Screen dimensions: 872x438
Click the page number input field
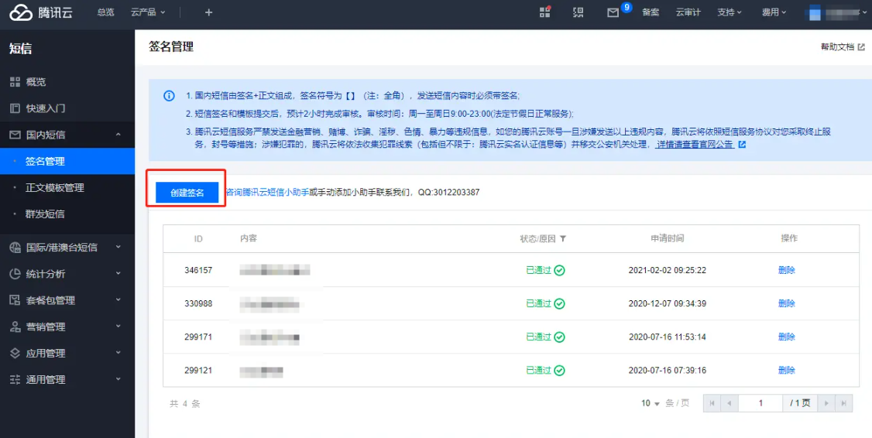[760, 403]
